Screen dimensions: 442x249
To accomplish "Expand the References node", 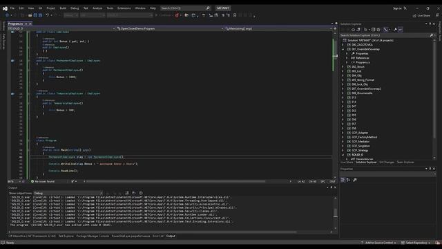I will (x=347, y=58).
